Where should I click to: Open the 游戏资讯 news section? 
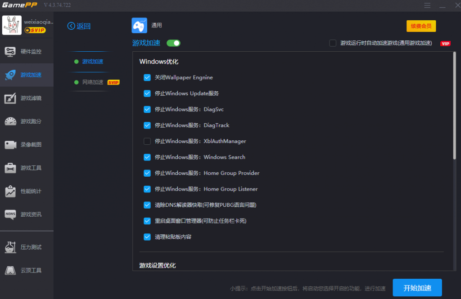[27, 215]
